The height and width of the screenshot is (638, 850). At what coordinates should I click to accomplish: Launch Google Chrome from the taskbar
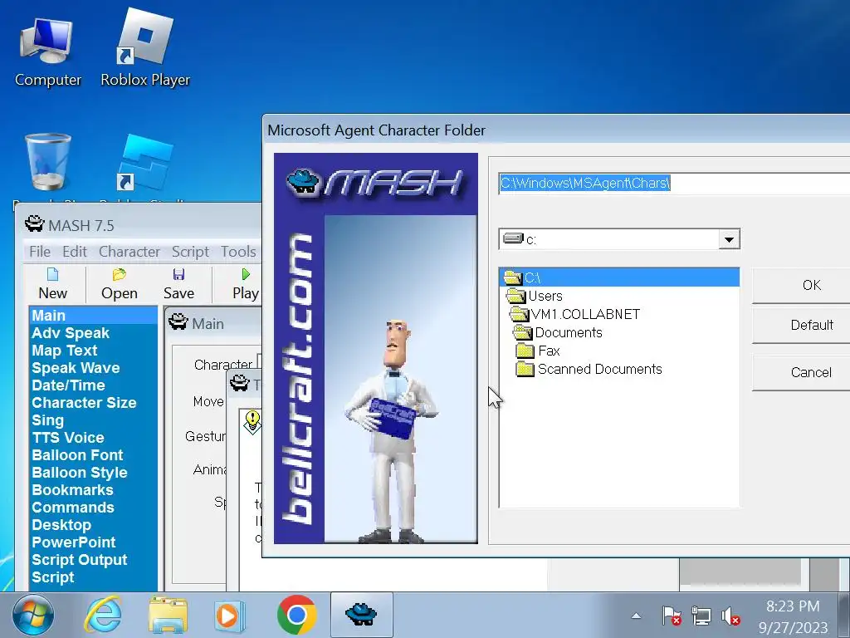coord(296,616)
